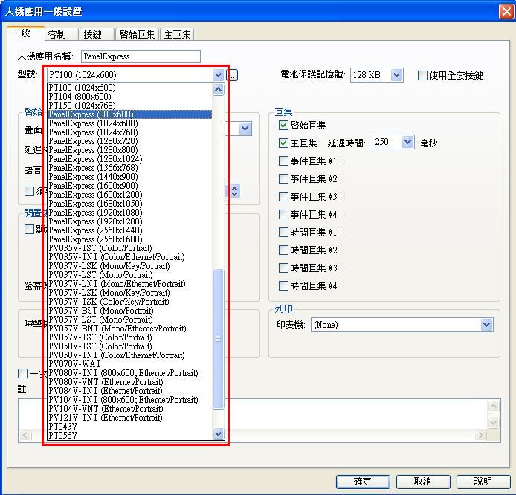This screenshot has width=516, height=495.
Task: Switch to the 客制 tab
Action: [61, 34]
